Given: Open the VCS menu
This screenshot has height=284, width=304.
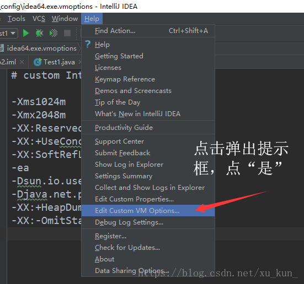Looking at the screenshot, I should click(x=39, y=19).
